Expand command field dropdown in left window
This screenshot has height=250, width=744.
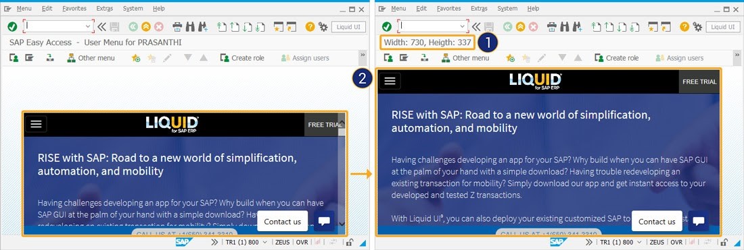pyautogui.click(x=87, y=26)
